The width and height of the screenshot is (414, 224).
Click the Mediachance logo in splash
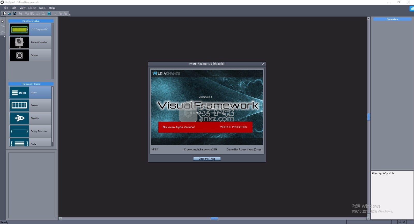166,73
